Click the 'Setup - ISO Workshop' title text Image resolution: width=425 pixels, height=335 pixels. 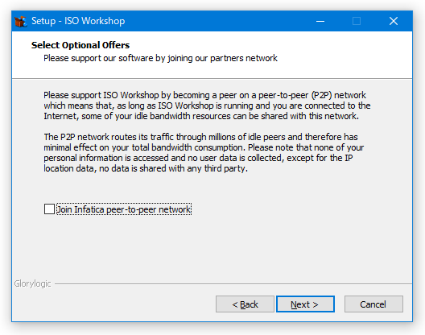[78, 21]
